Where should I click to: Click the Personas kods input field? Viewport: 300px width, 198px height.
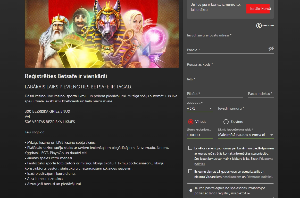pyautogui.click(x=230, y=64)
